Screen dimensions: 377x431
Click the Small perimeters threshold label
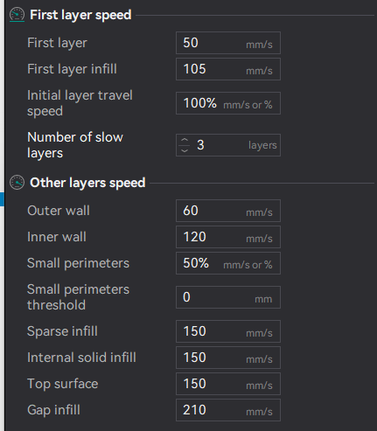coord(78,297)
